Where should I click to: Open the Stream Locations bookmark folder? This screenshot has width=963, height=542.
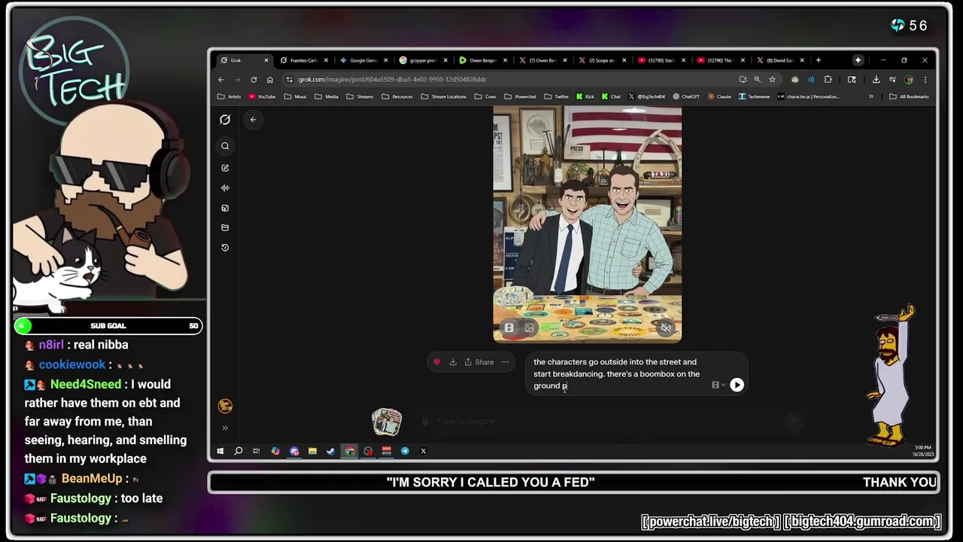tap(444, 96)
